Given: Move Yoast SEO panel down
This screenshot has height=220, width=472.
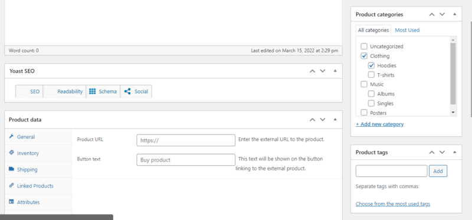Looking at the screenshot, I should (323, 71).
